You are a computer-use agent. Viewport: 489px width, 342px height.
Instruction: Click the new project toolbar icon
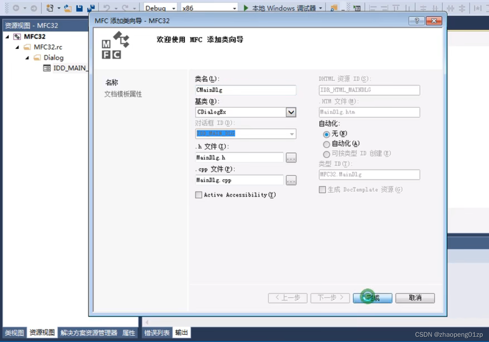pyautogui.click(x=50, y=8)
